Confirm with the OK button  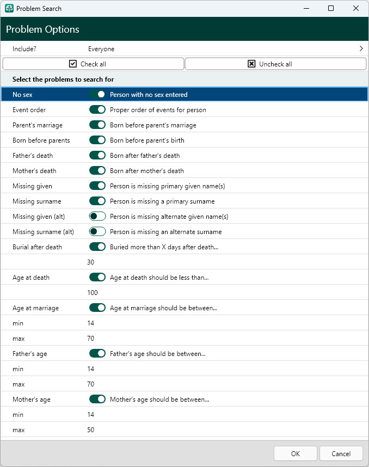click(296, 453)
